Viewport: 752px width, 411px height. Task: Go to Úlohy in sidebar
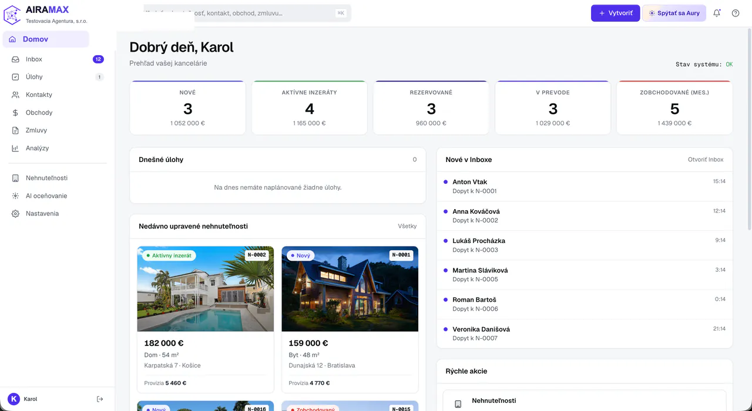pos(57,77)
